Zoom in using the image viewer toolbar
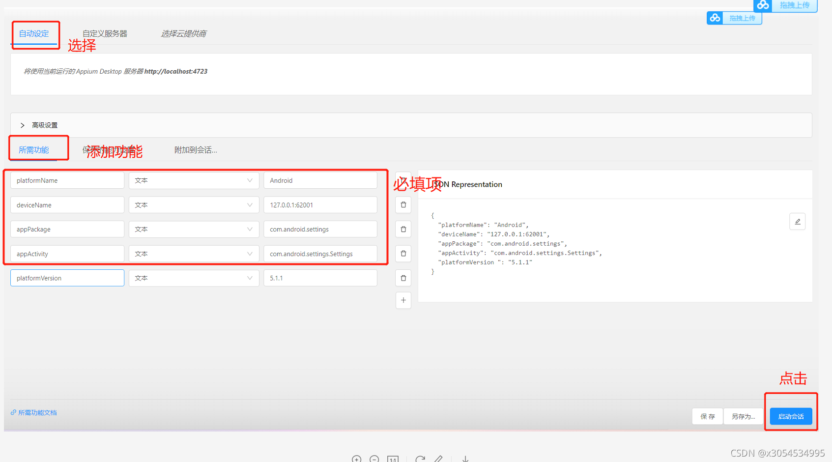Screen dimensions: 832x462 pos(357,459)
